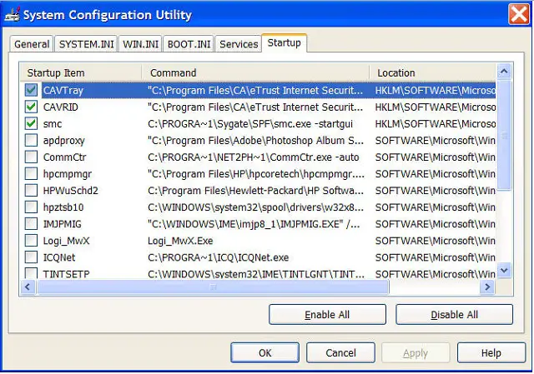Select the smc item name
The width and height of the screenshot is (534, 374).
[x=53, y=124]
